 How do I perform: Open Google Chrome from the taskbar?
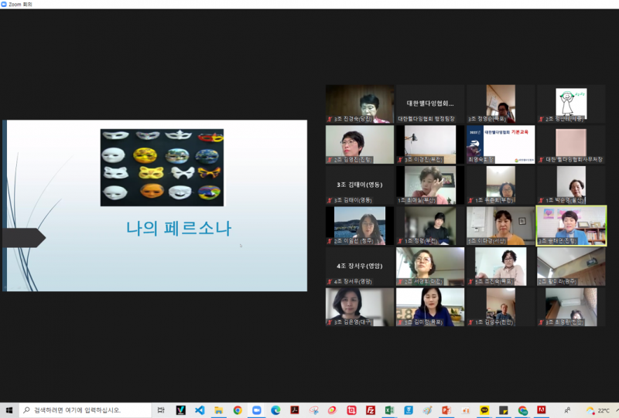[238, 410]
